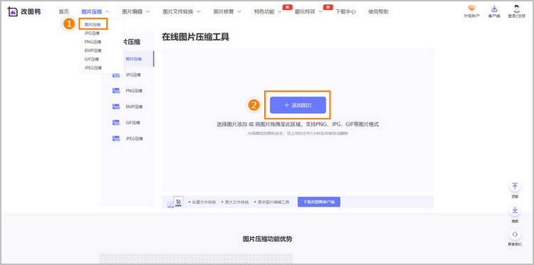Screen dimensions: 534x265
Task: Expand the 趣玩特效 dropdown chevron
Action: (320, 12)
